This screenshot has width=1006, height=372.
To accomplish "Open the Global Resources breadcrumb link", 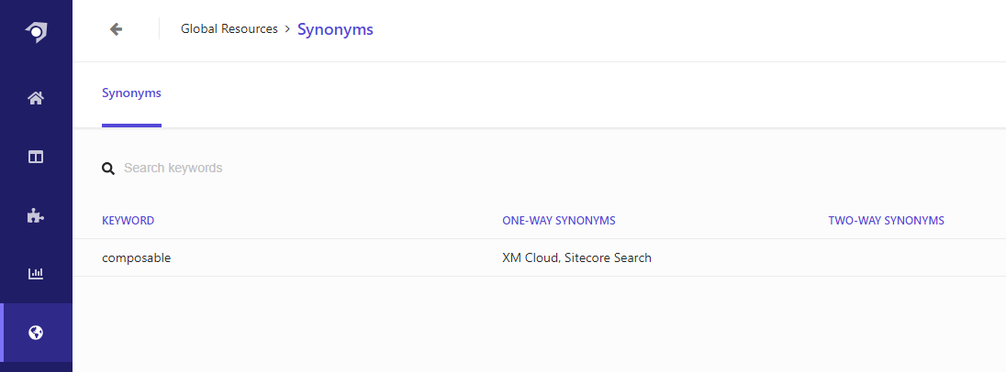I will click(x=229, y=29).
